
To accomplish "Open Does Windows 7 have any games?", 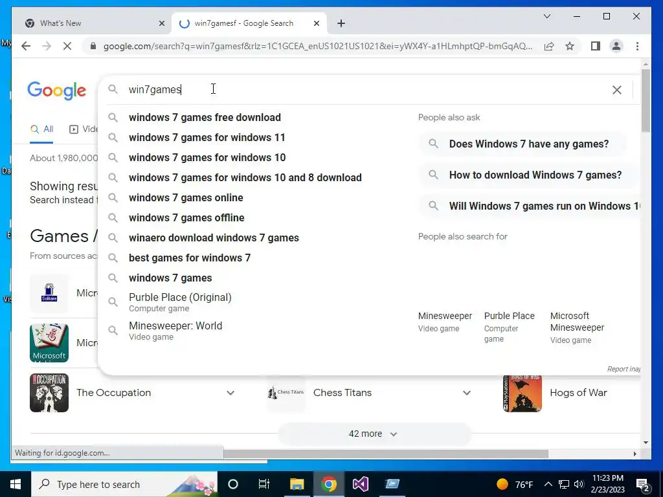I will point(523,144).
